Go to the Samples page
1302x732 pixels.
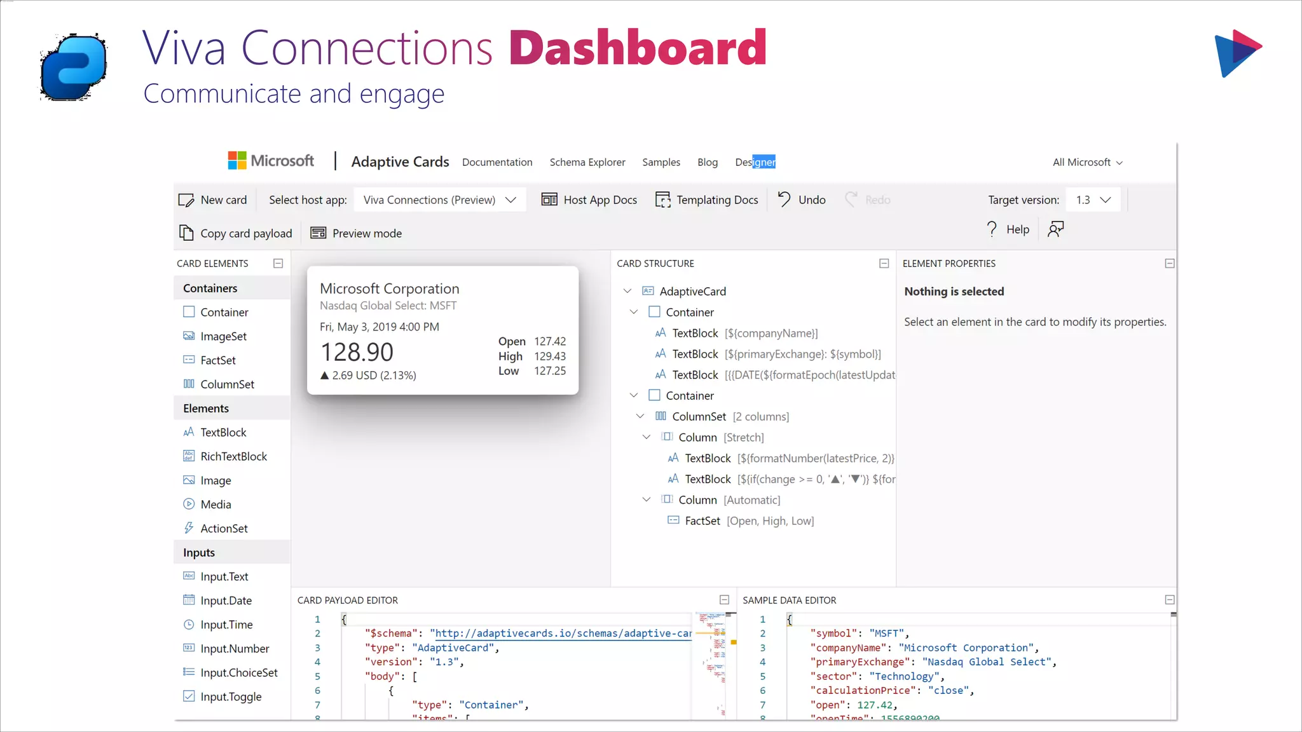coord(661,162)
